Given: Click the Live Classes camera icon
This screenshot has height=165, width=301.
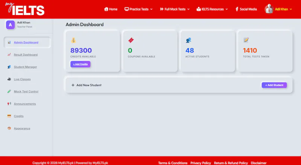Looking at the screenshot, I should click(x=9, y=79).
